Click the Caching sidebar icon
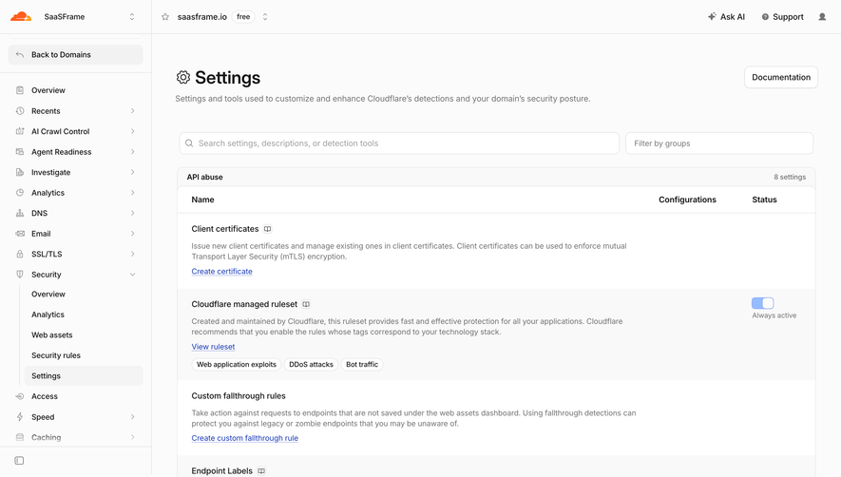Screen dimensions: 841x477 [20, 437]
